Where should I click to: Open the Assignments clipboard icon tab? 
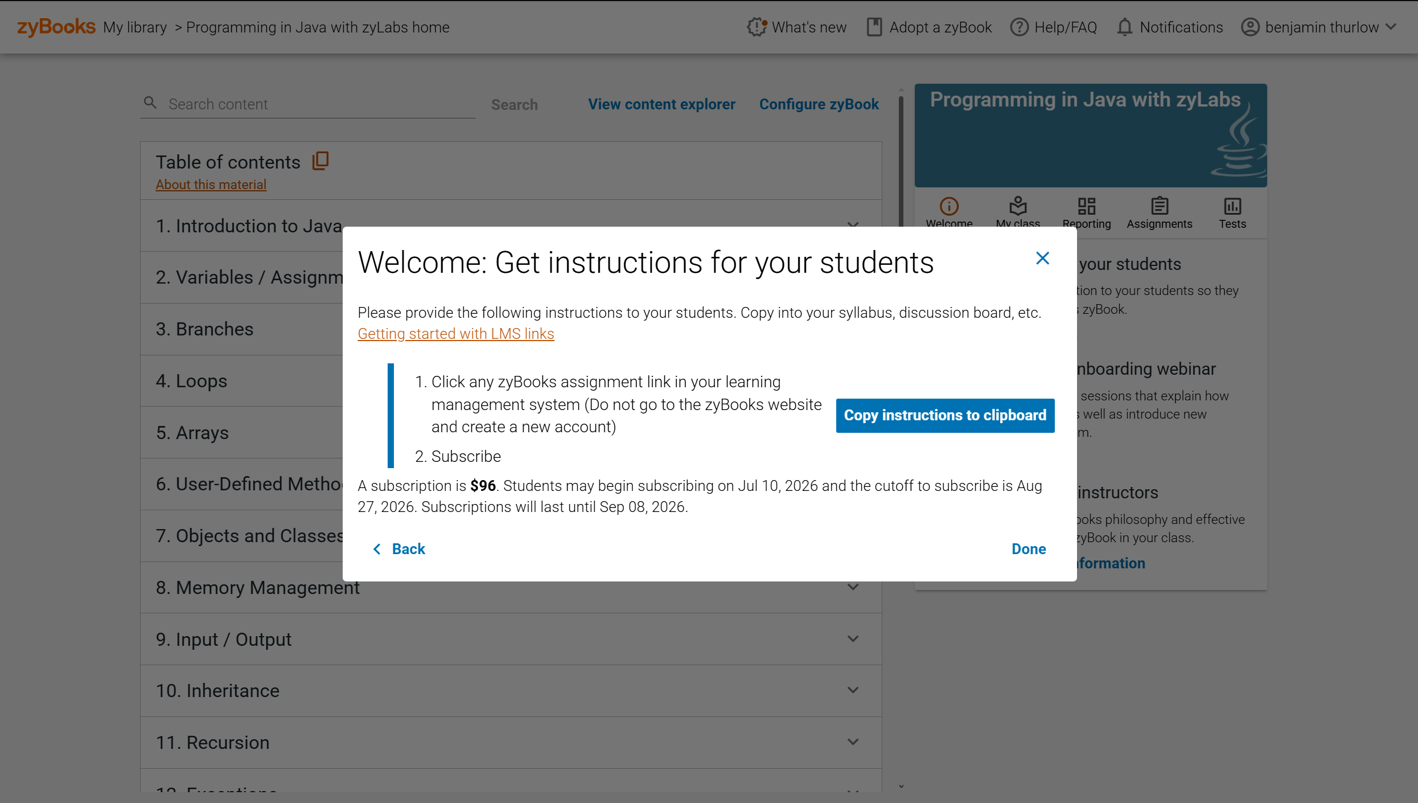pyautogui.click(x=1160, y=206)
